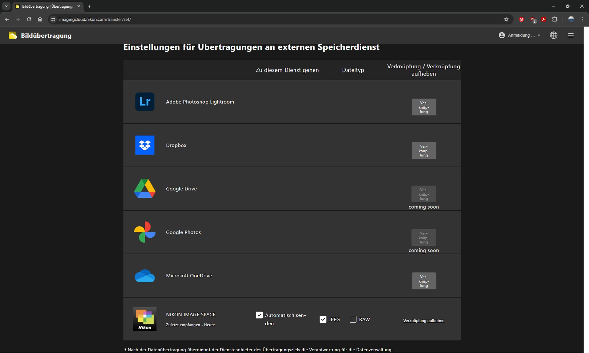
Task: Uncheck the JPEG file type checkbox
Action: pos(323,319)
